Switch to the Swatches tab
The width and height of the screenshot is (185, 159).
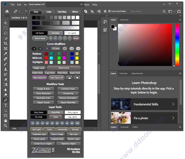pos(124,20)
